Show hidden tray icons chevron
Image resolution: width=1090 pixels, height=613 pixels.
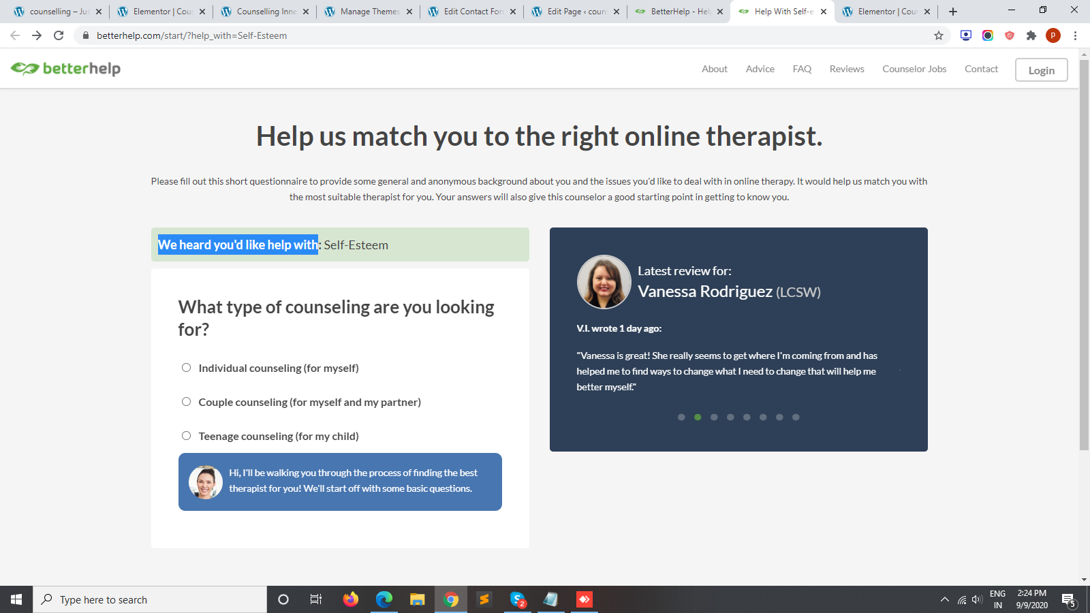(x=944, y=600)
